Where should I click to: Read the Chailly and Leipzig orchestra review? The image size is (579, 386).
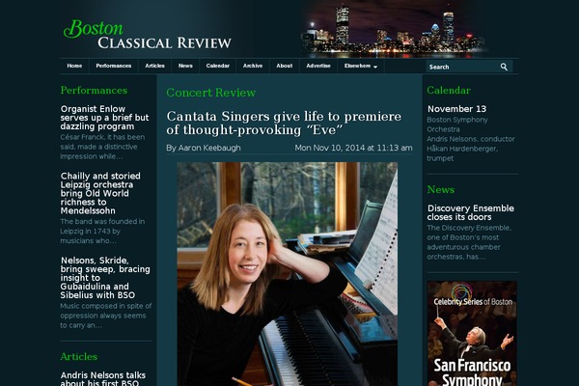(100, 193)
